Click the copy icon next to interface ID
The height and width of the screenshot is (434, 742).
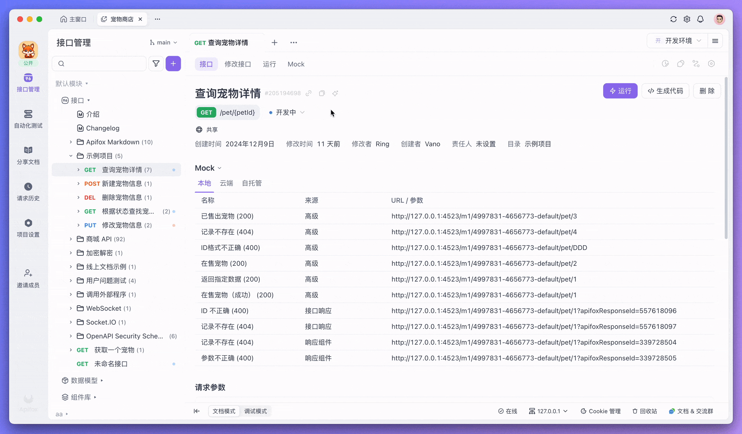click(322, 93)
